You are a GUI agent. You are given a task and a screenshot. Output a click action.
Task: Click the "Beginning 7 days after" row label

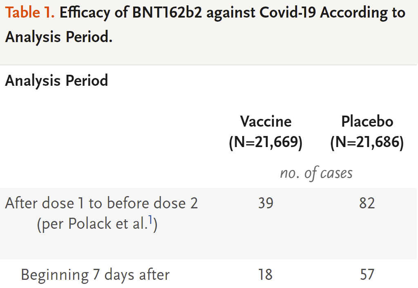pos(95,275)
